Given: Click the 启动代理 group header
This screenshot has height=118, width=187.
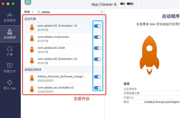Looking at the screenshot, I should (63, 19).
